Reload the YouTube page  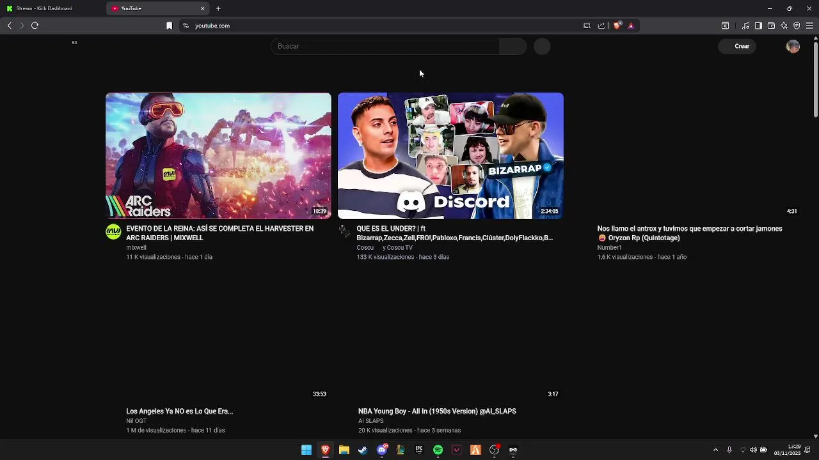35,26
